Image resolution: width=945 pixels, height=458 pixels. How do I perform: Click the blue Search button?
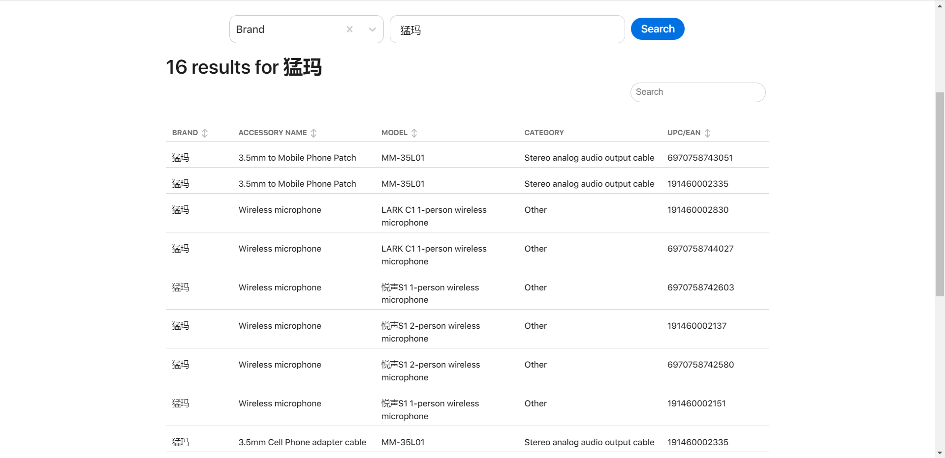tap(658, 29)
